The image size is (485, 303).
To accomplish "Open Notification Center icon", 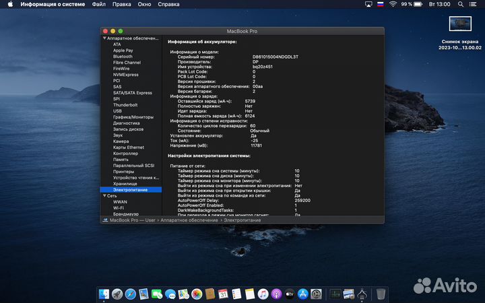I will (x=473, y=4).
